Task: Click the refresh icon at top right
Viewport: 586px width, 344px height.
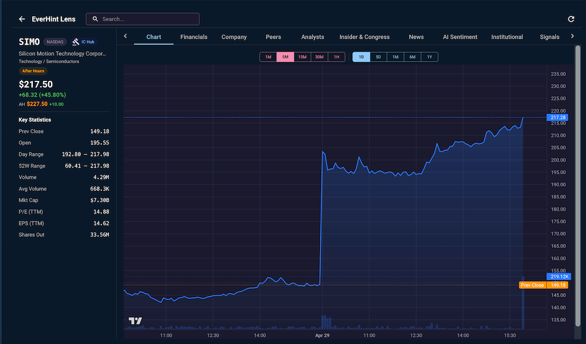Action: click(x=571, y=19)
